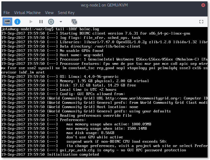Image resolution: width=210 pixels, height=160 pixels.
Task: Click the 'wcg-node1 on QEMU/KVM' title bar text
Action: tap(104, 5)
